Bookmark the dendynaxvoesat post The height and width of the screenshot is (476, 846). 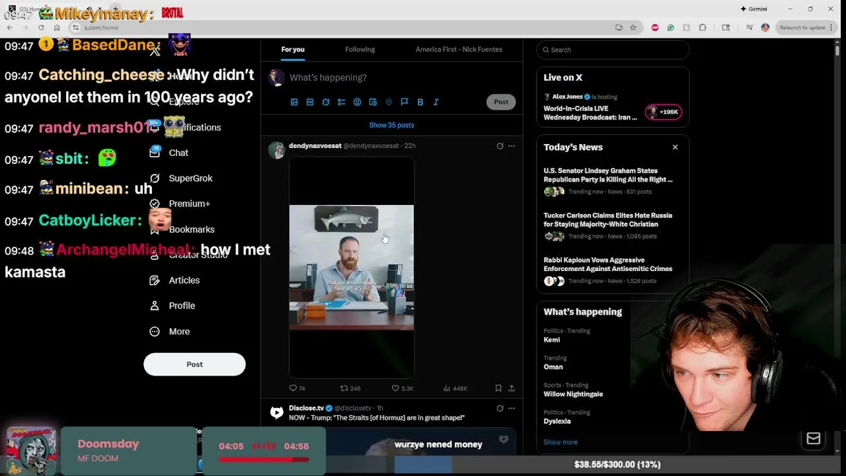498,389
